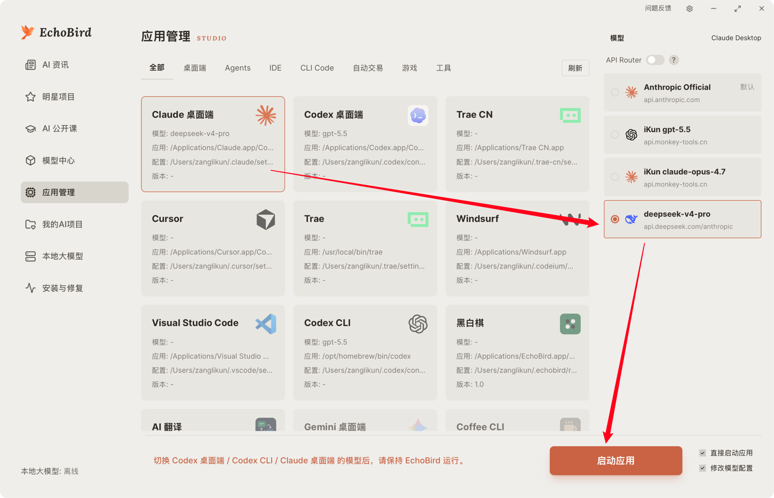The width and height of the screenshot is (774, 498).
Task: Select the Windsurf app card title
Action: point(478,219)
